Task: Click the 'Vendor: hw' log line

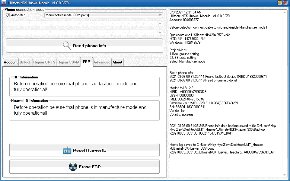Action: [x=177, y=111]
